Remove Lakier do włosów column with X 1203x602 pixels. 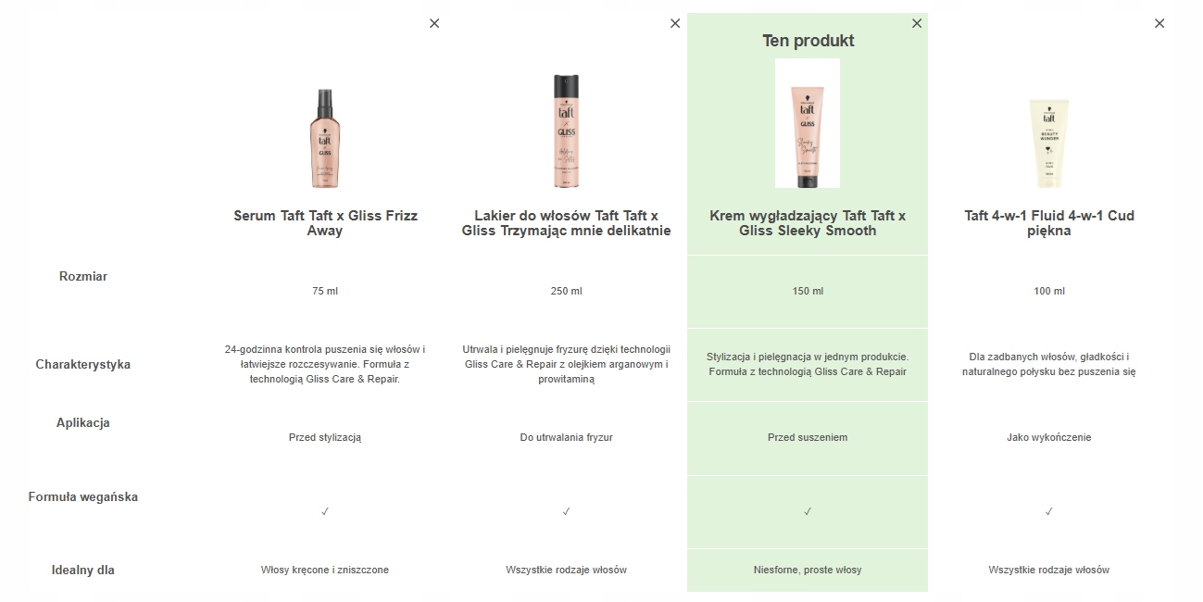coord(675,23)
